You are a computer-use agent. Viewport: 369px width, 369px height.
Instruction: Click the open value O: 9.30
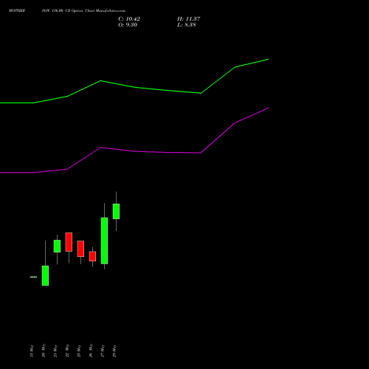pos(128,25)
